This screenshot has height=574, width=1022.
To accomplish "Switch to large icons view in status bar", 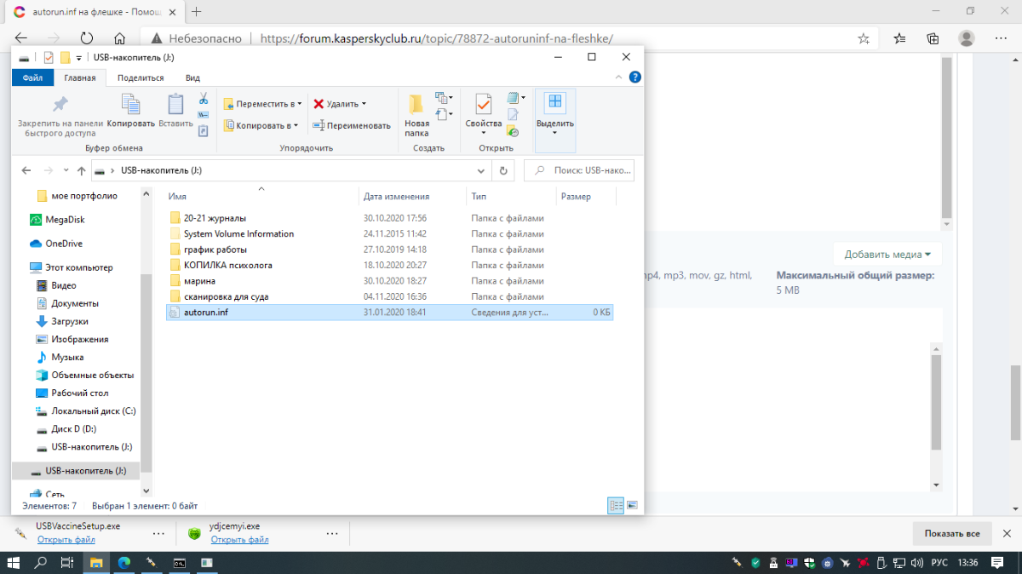I will (632, 505).
